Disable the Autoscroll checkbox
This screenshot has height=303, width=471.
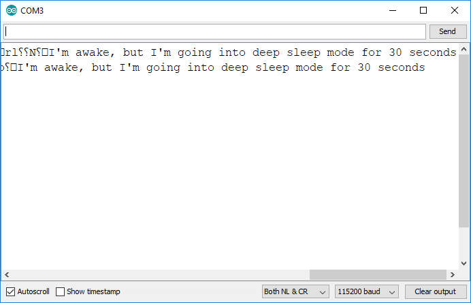coord(10,291)
